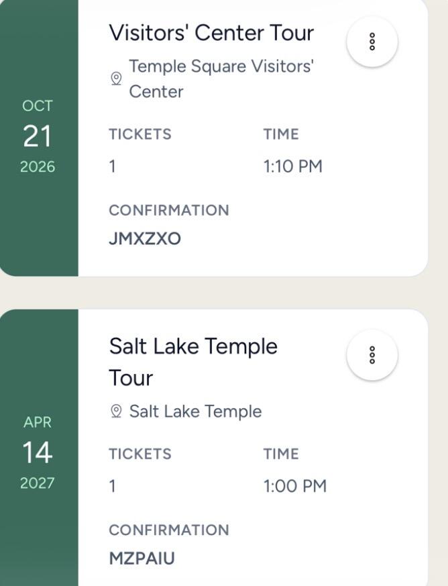Click ticket count on Visitors' Center Tour card
The height and width of the screenshot is (586, 448).
pyautogui.click(x=113, y=166)
